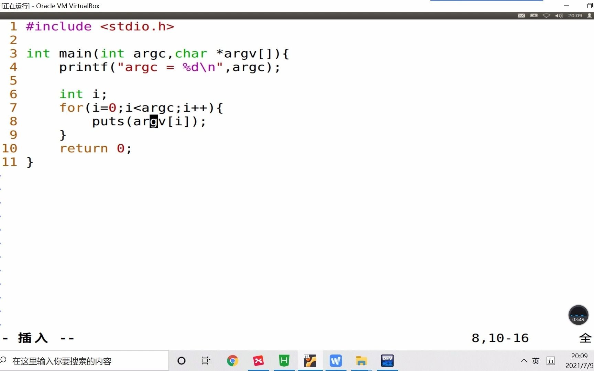Viewport: 594px width, 371px height.
Task: Click on "int i;" declaration in line 6
Action: 83,94
